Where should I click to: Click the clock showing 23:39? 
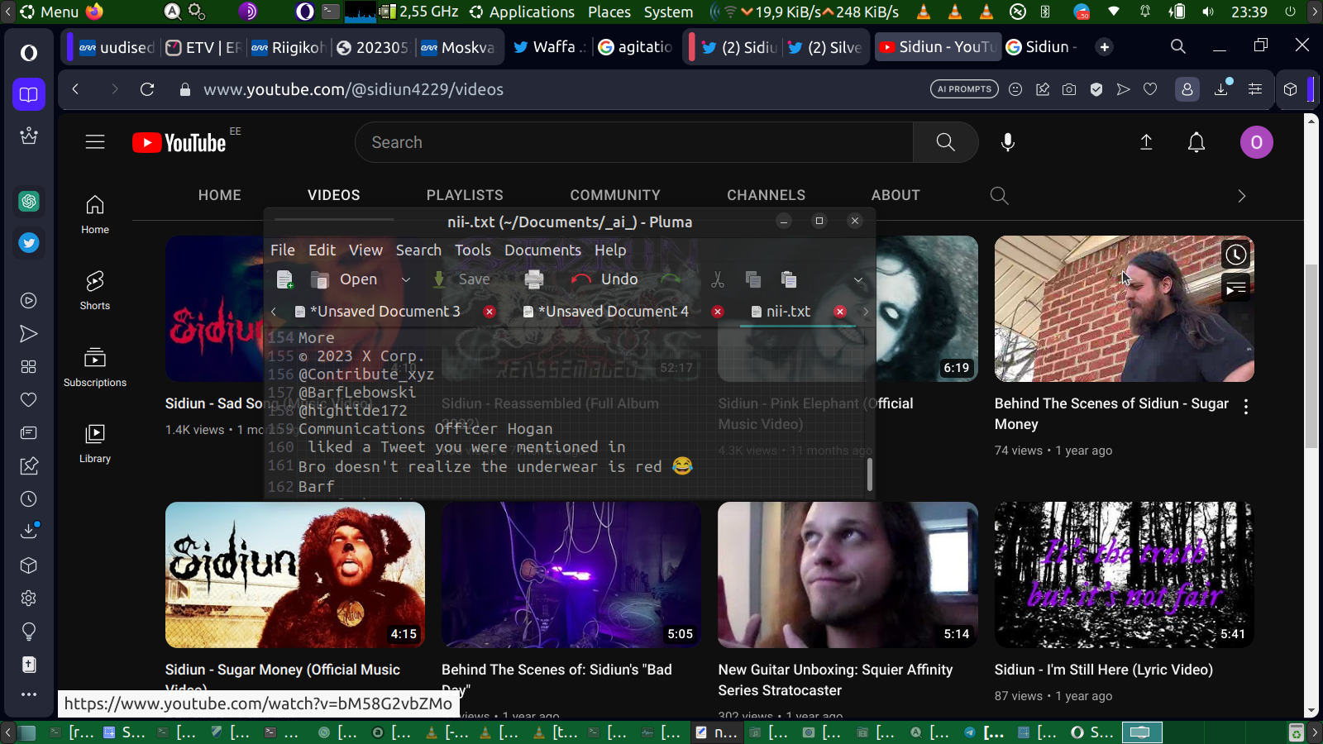[1249, 12]
